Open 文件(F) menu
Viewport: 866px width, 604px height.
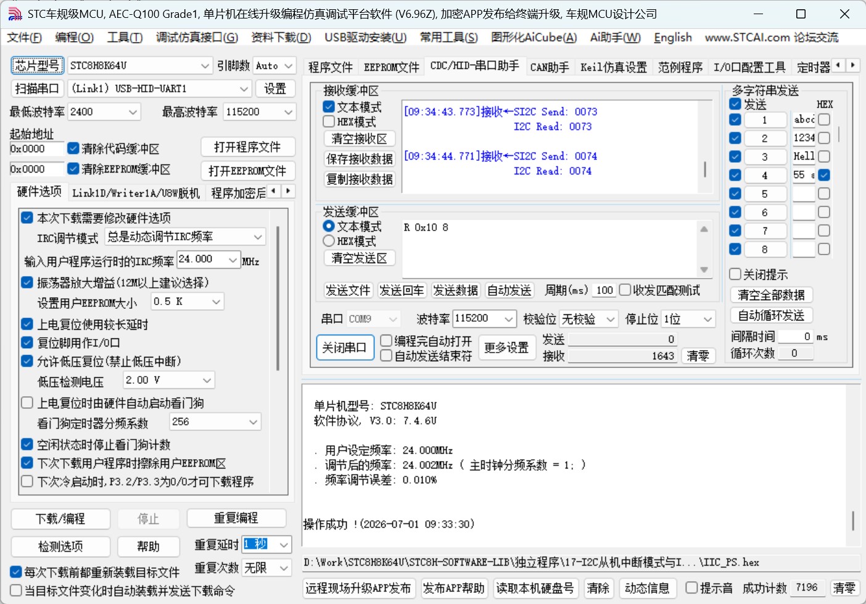click(25, 38)
